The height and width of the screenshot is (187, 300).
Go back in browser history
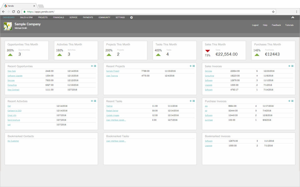pyautogui.click(x=3, y=12)
